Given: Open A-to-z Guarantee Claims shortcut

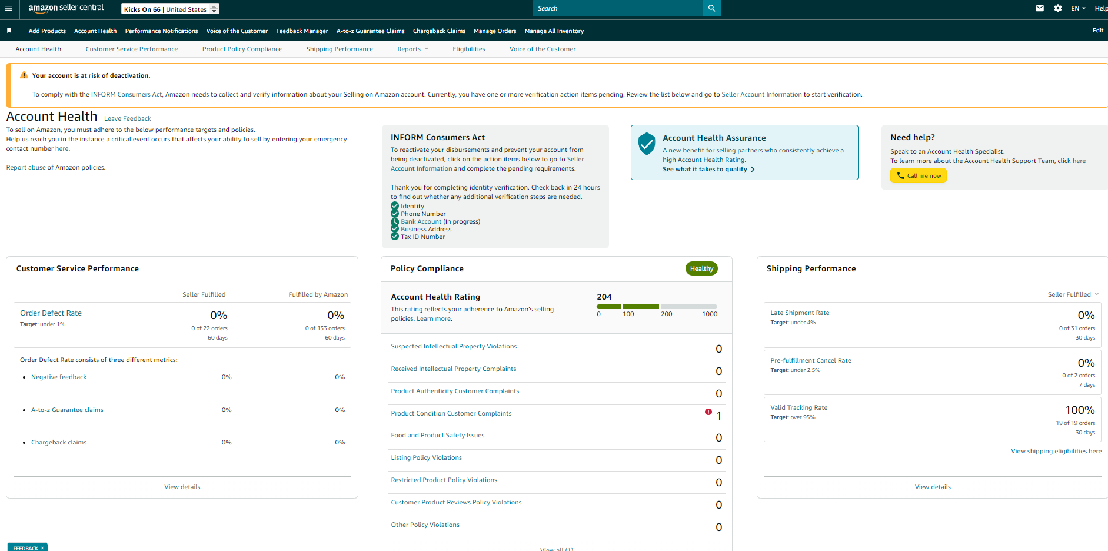Looking at the screenshot, I should click(x=370, y=31).
